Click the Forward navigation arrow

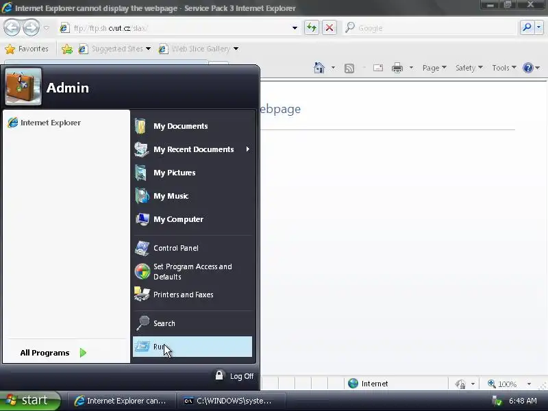(x=31, y=27)
